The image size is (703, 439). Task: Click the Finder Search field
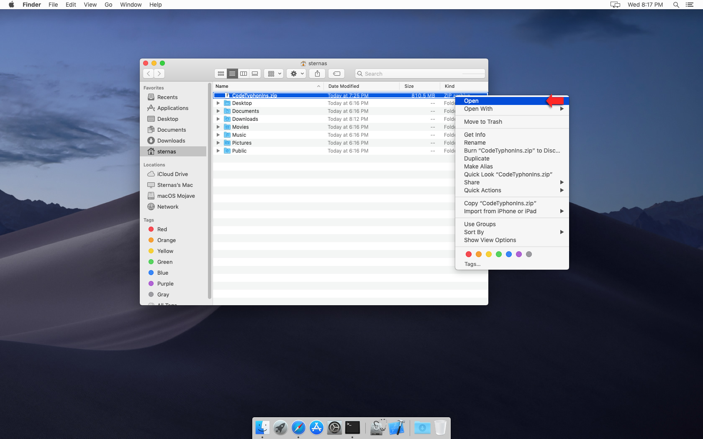tap(420, 74)
